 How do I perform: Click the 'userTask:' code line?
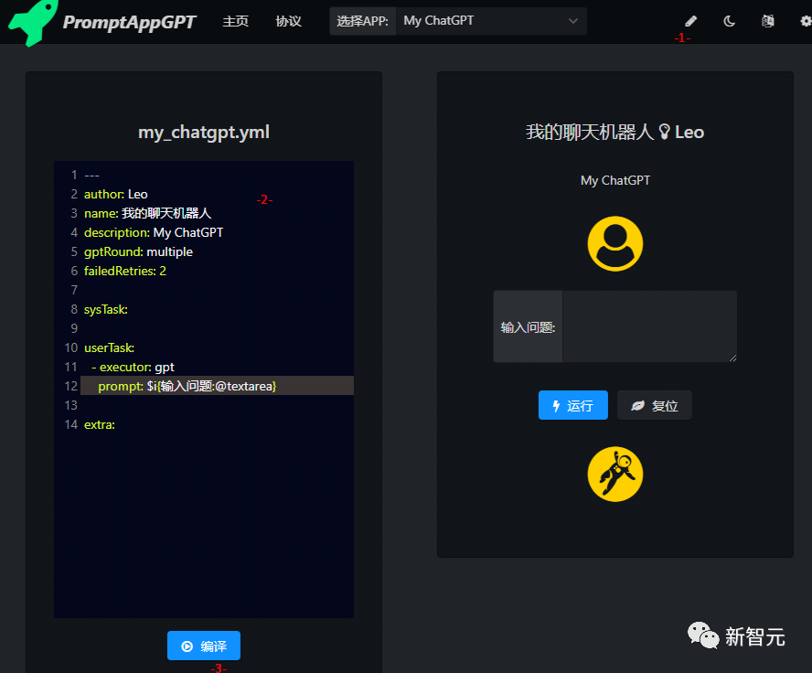pyautogui.click(x=109, y=347)
